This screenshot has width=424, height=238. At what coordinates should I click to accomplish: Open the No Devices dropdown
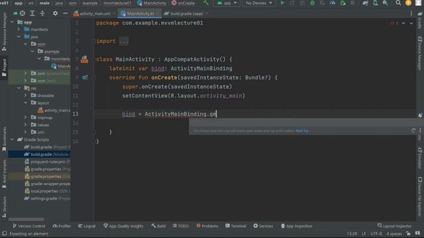click(x=259, y=3)
